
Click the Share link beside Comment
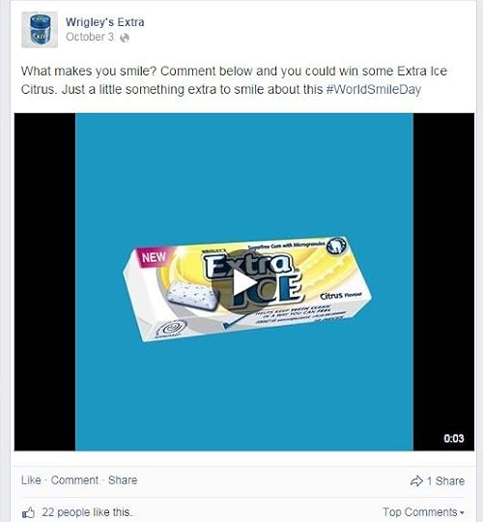[123, 480]
